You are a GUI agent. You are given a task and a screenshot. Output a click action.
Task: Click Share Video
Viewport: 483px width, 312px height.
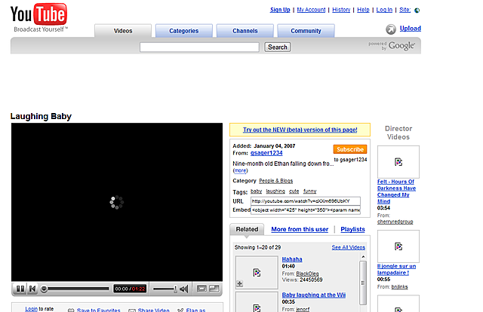coord(153,310)
